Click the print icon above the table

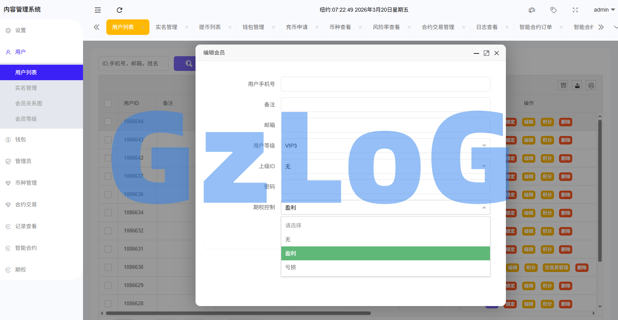click(591, 86)
